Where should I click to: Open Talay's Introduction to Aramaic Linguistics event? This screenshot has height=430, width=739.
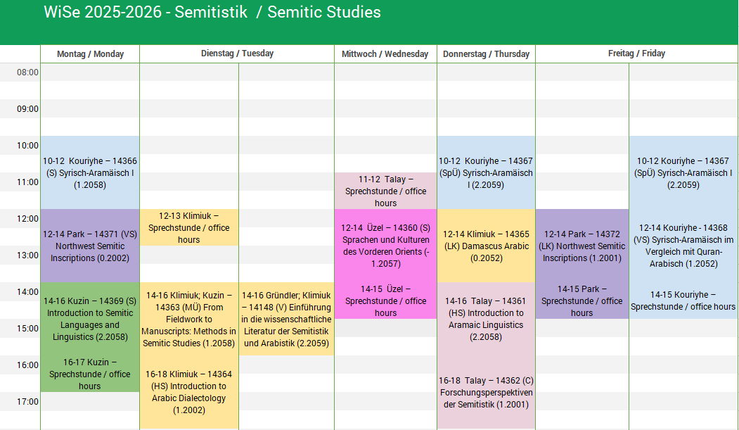pos(486,319)
